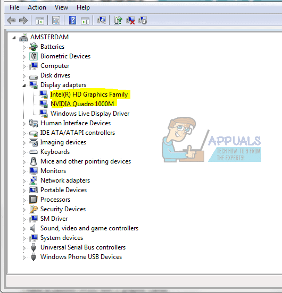Click the Uninstall device red X icon

point(130,20)
